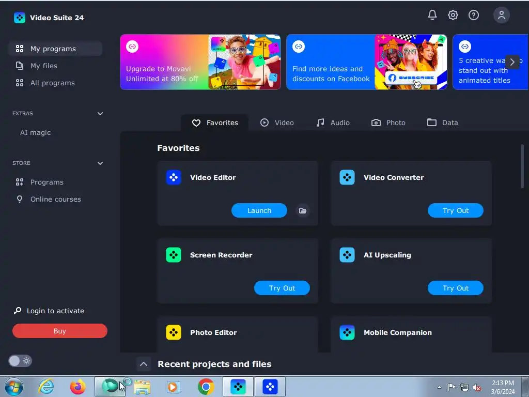Open Firefox from the taskbar

pos(77,387)
